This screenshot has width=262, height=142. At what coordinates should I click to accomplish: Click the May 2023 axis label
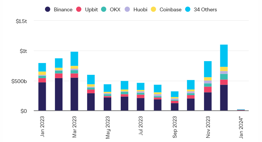pyautogui.click(x=108, y=128)
